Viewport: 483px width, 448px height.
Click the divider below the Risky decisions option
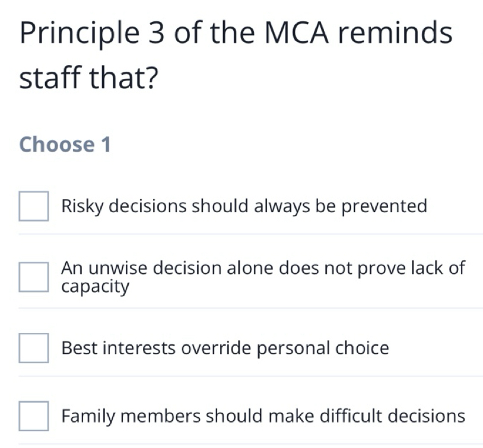tap(251, 234)
